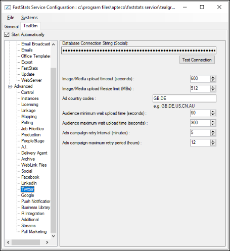Select the TealGrn tab

pyautogui.click(x=30, y=26)
